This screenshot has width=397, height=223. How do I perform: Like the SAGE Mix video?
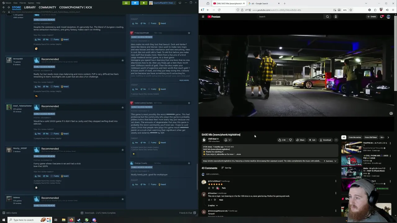(x=282, y=140)
